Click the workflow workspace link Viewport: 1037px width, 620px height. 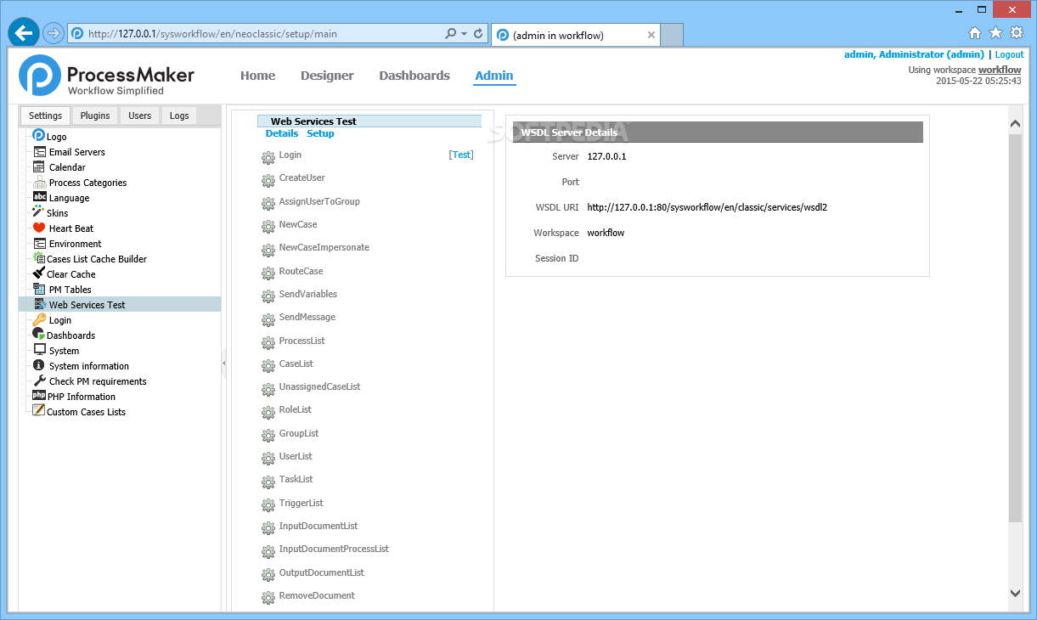(1000, 70)
